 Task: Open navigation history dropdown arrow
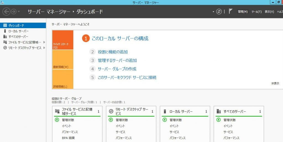[x=19, y=12]
